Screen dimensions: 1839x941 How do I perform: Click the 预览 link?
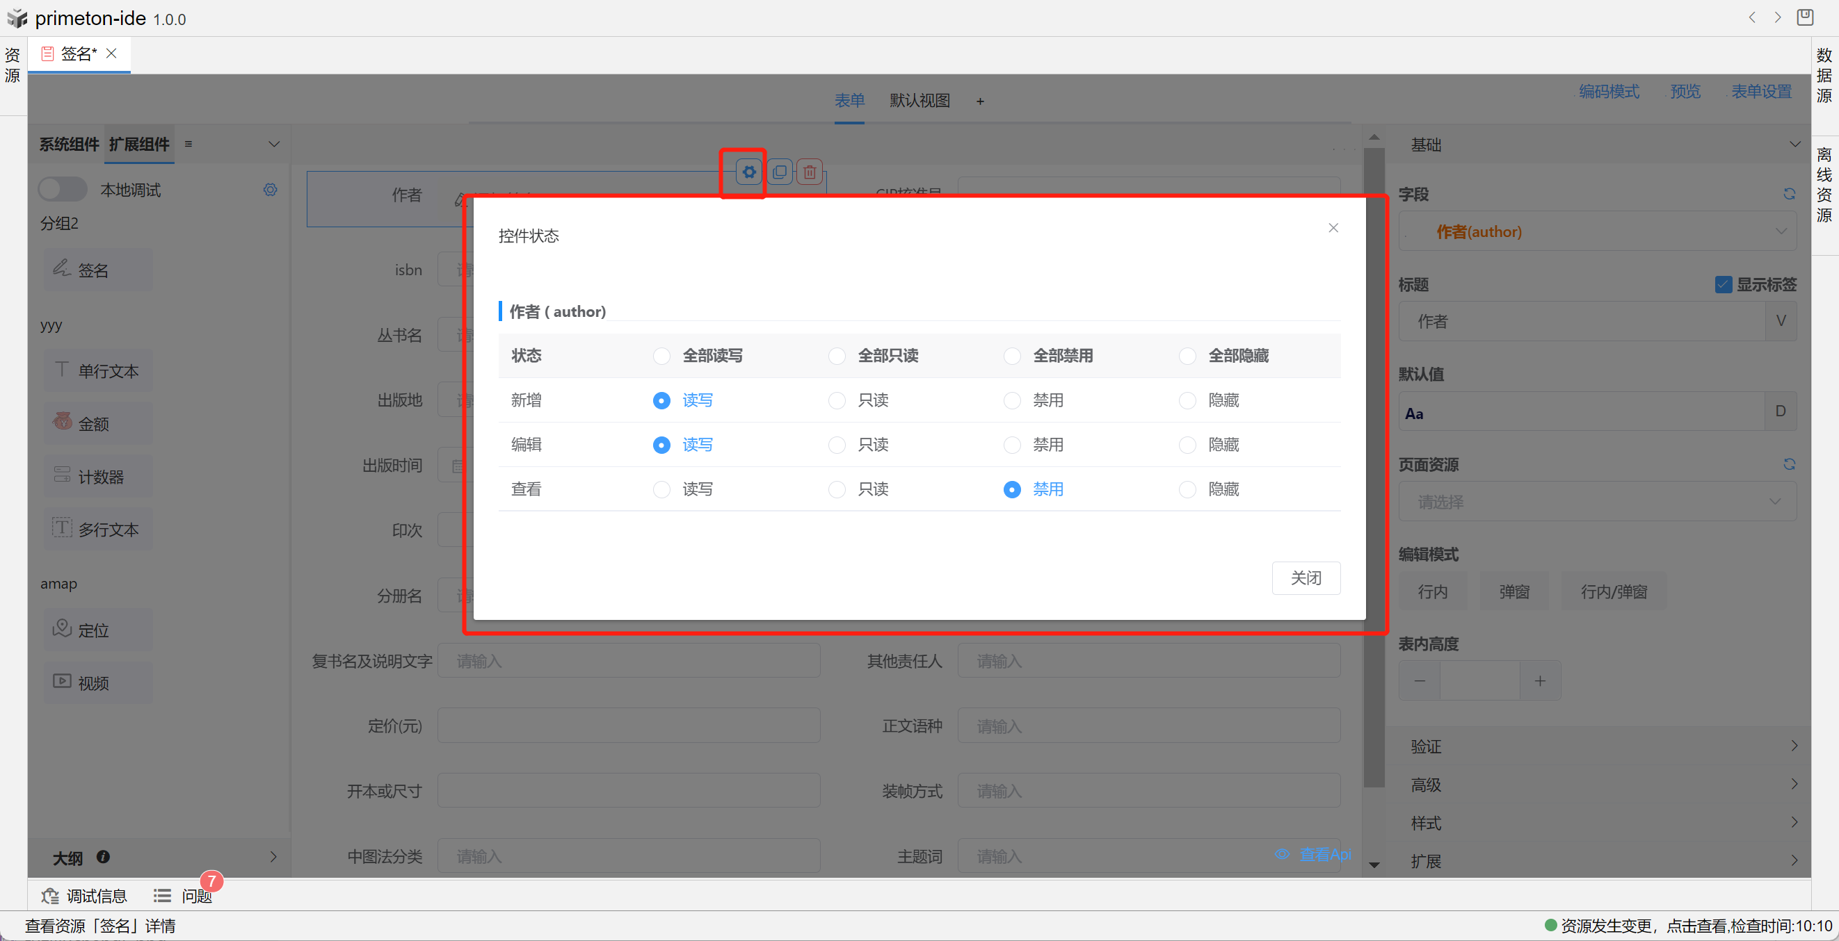[x=1685, y=92]
